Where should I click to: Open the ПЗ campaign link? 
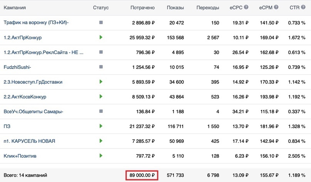pyautogui.click(x=7, y=126)
